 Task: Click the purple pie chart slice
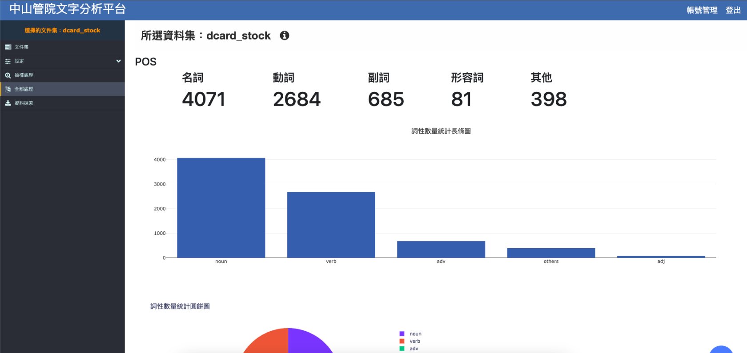tap(309, 342)
